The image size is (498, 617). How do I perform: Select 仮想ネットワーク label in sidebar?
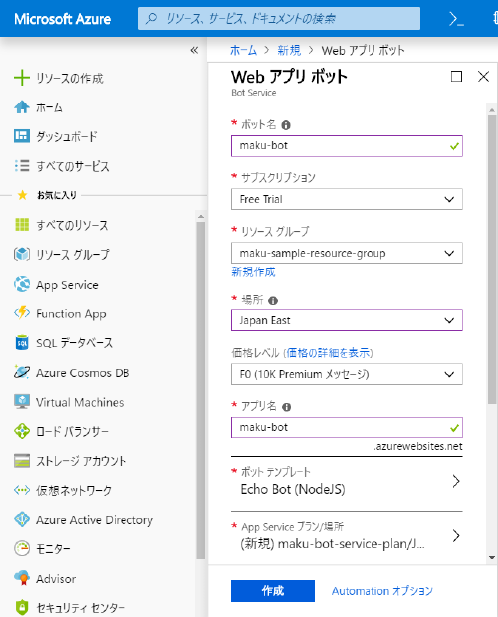tap(74, 491)
